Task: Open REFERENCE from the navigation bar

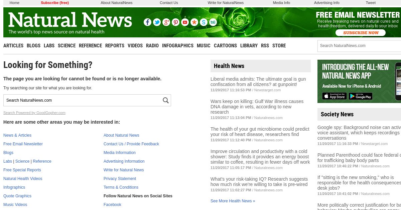Action: pyautogui.click(x=90, y=46)
